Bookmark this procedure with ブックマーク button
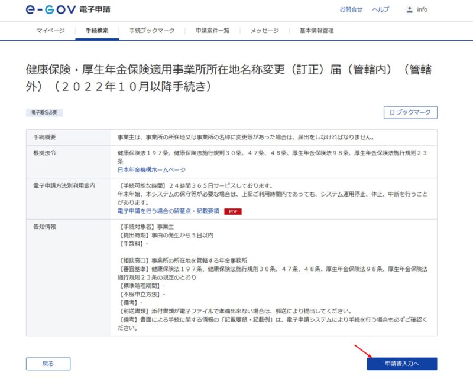Screen dimensions: 473x379 (x=410, y=112)
